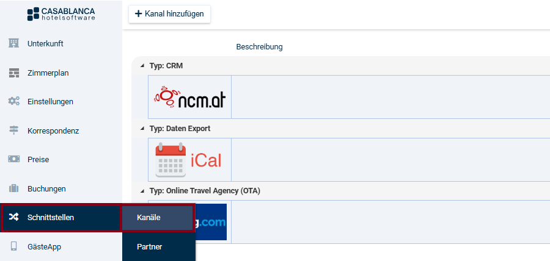Click the Beschreibung column header
The height and width of the screenshot is (261, 550).
pyautogui.click(x=259, y=47)
